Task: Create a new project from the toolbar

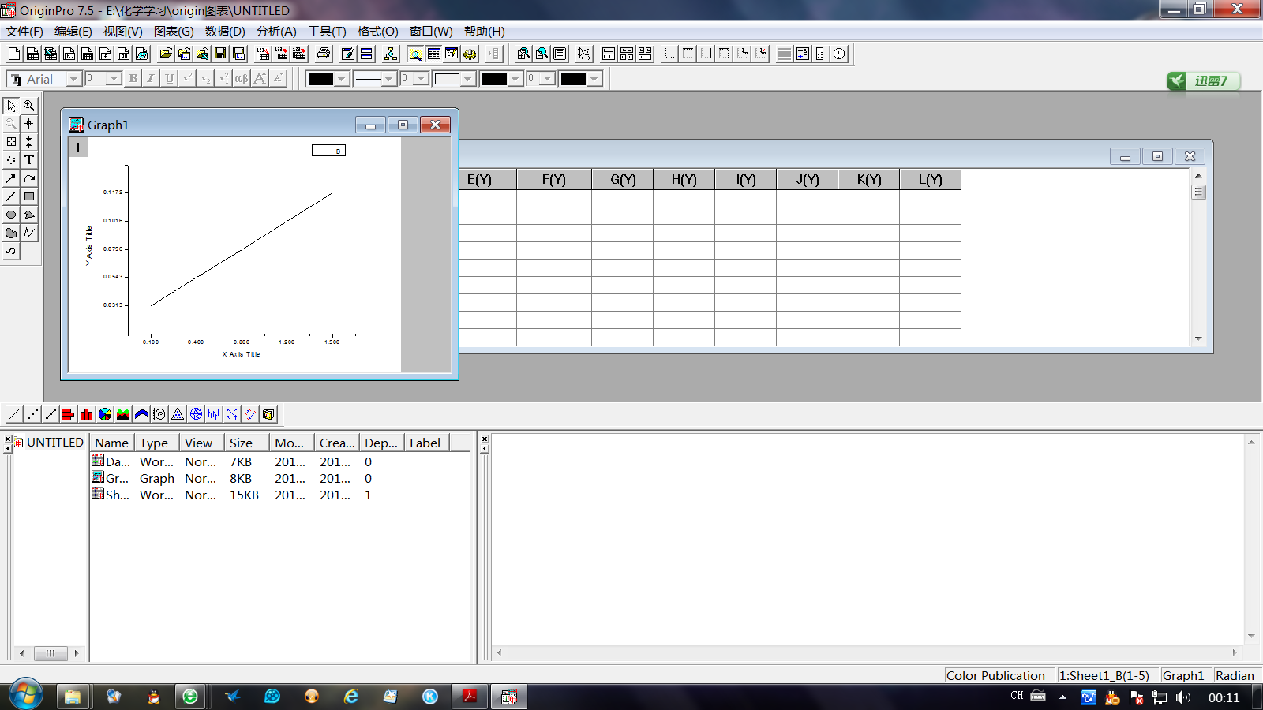Action: (14, 54)
